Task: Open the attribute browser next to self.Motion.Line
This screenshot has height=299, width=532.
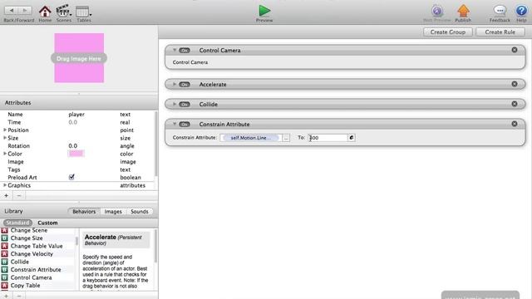Action: pos(286,138)
